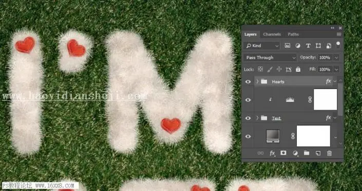The width and height of the screenshot is (362, 191).
Task: Select the gradient layer white mask thumbnail
Action: click(x=313, y=136)
